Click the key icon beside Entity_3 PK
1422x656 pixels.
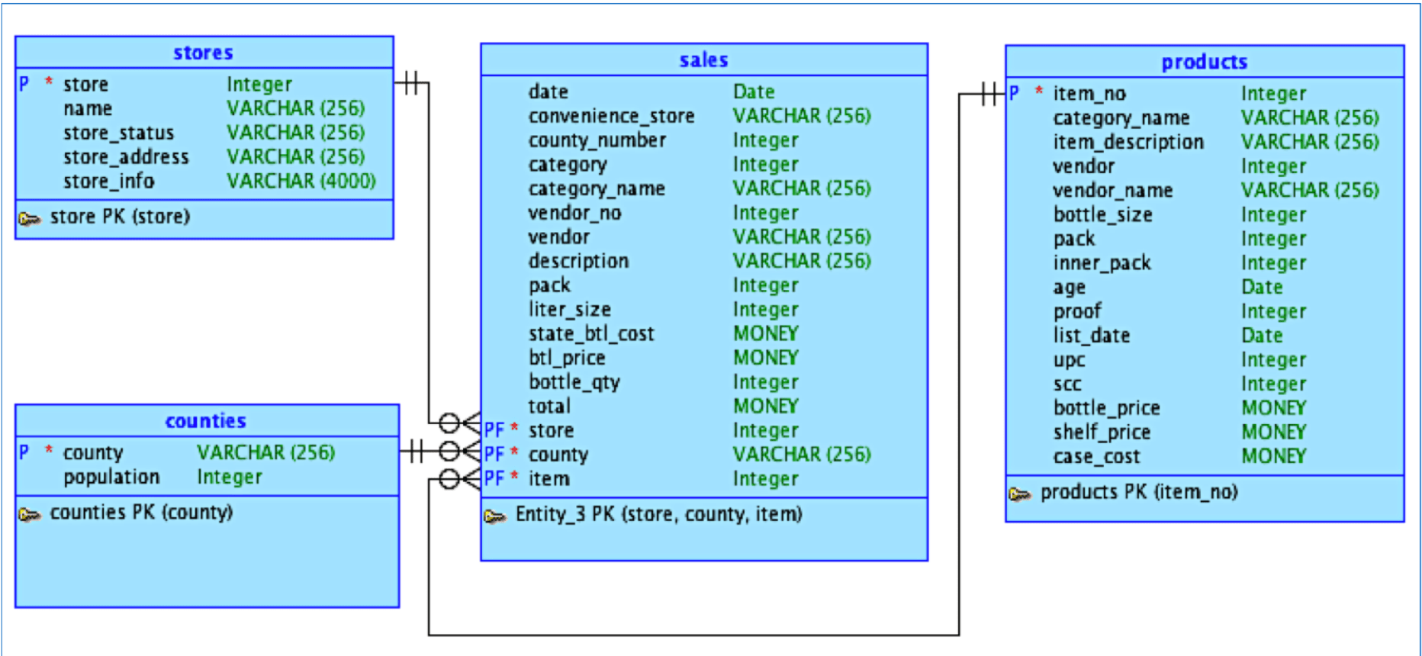(494, 517)
